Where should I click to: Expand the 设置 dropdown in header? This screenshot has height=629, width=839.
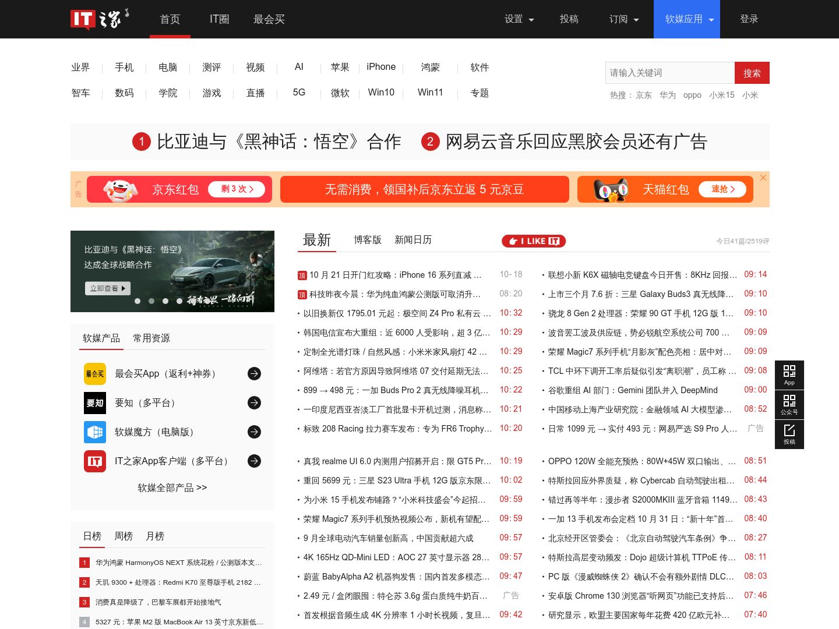pyautogui.click(x=519, y=19)
